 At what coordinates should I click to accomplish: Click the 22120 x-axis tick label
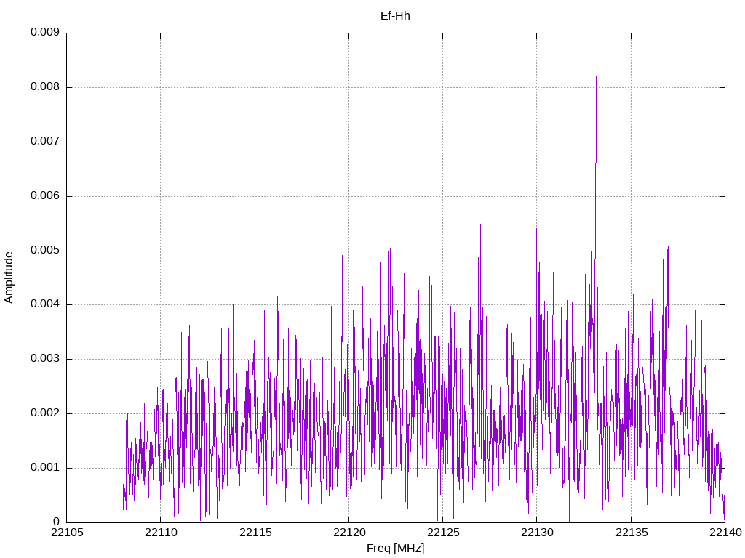[349, 533]
